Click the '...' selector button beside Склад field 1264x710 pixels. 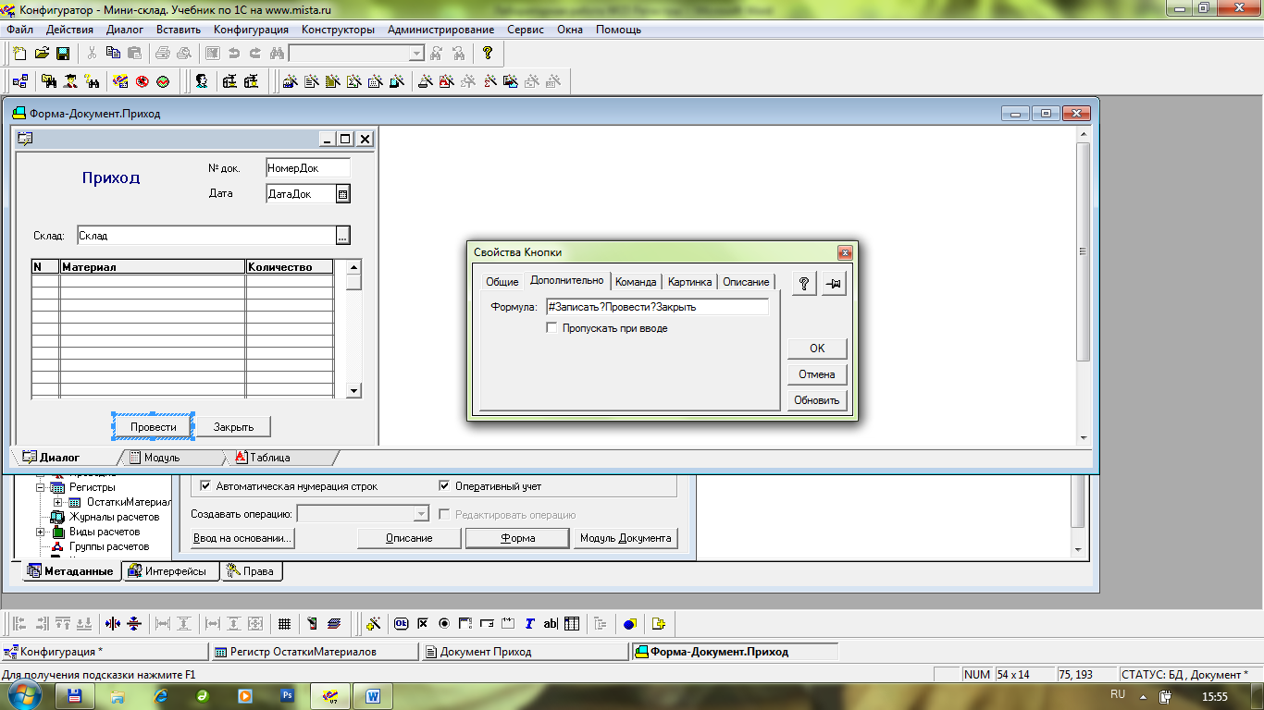pos(342,236)
